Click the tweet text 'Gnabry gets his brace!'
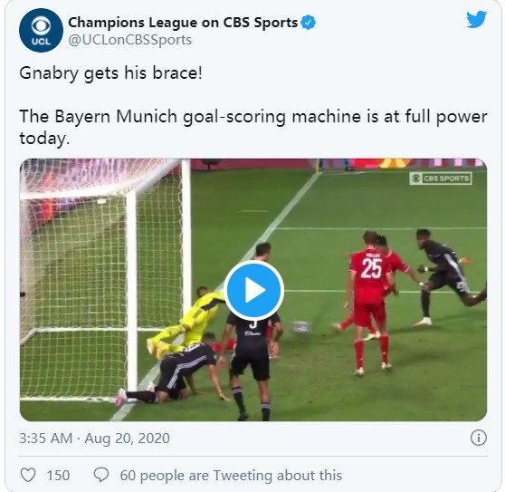This screenshot has width=505, height=492. (110, 73)
